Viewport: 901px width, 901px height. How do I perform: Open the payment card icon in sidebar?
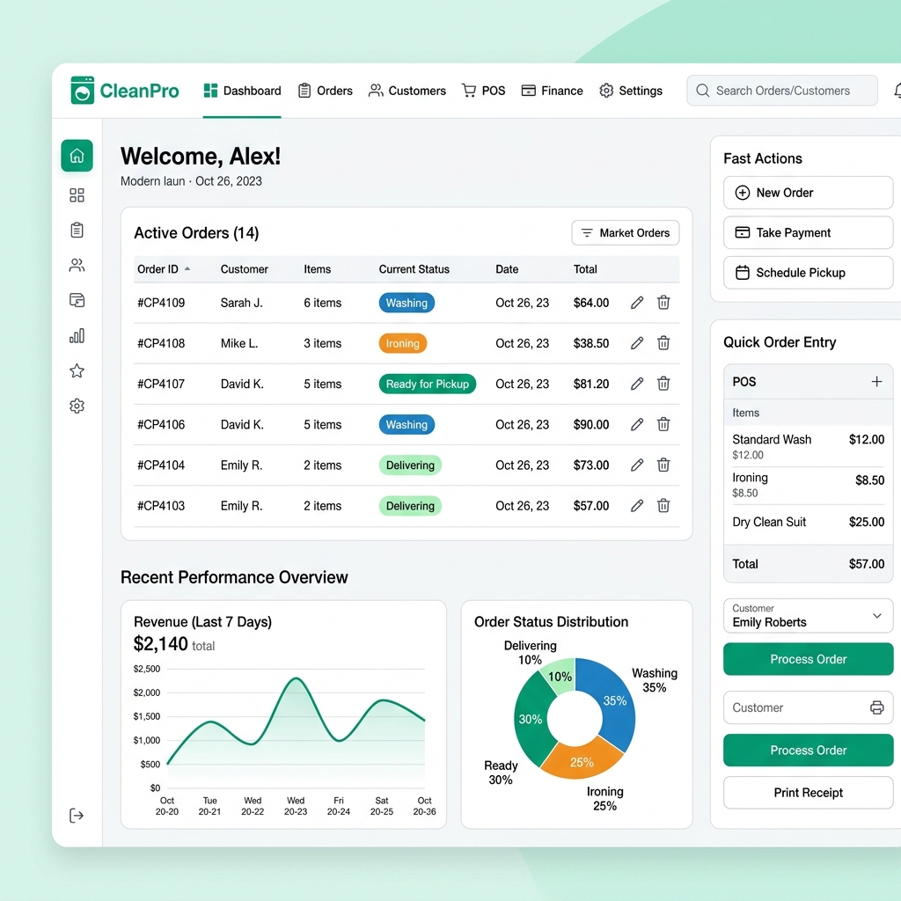(77, 300)
